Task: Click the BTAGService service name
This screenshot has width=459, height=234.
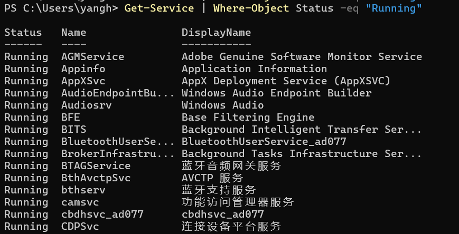Action: [x=96, y=165]
